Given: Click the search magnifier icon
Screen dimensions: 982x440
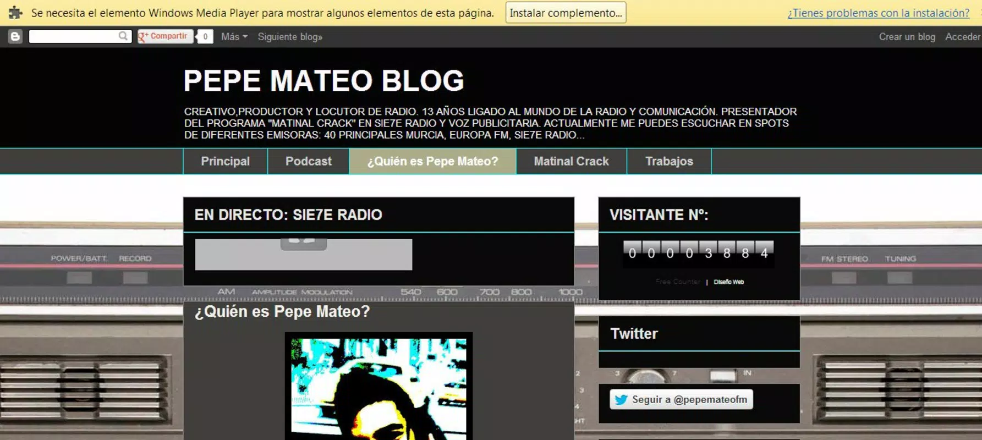Looking at the screenshot, I should tap(124, 36).
